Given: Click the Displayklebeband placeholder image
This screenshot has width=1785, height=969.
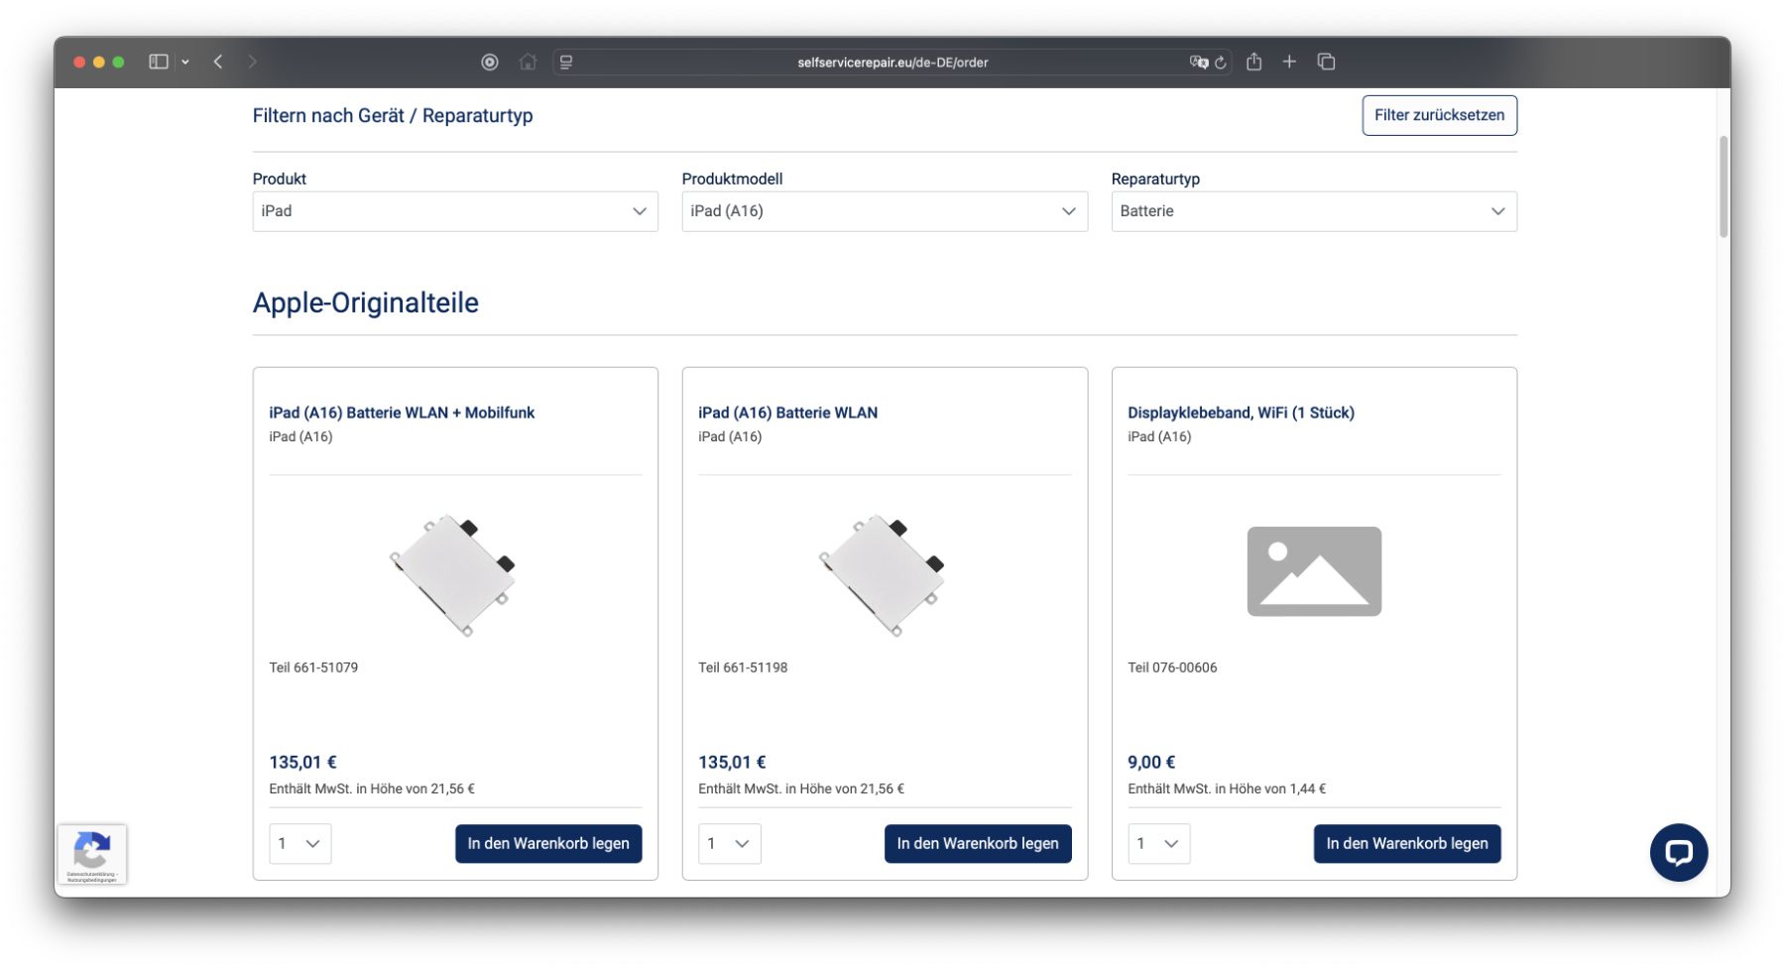Looking at the screenshot, I should pyautogui.click(x=1313, y=571).
